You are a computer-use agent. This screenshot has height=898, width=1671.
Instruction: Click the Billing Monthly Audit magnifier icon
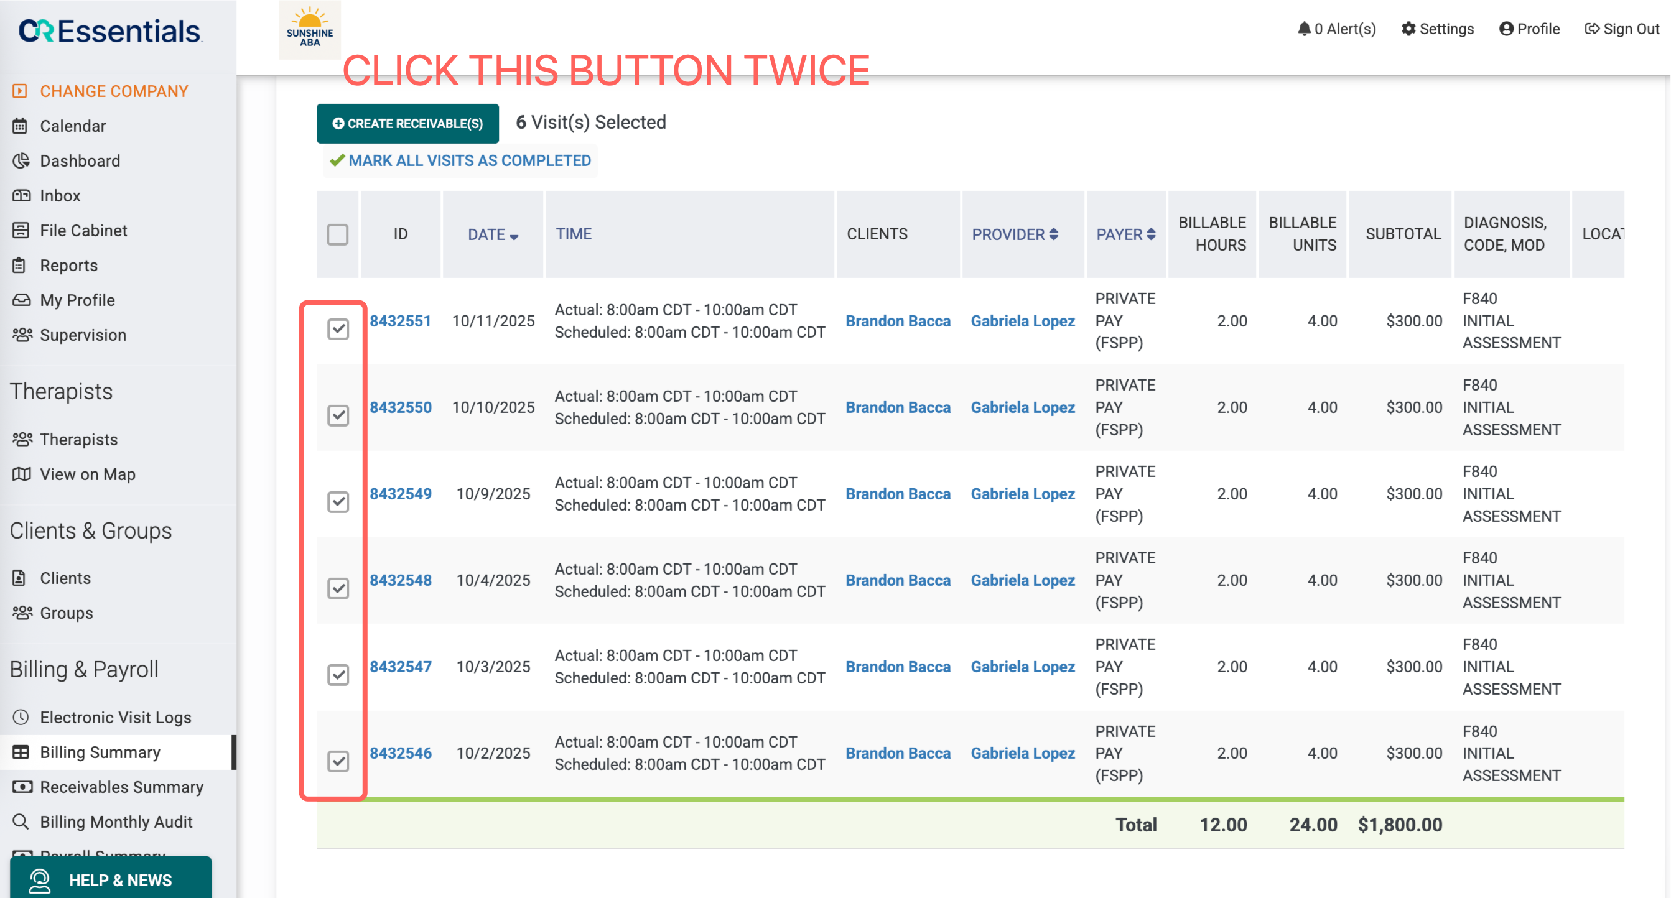[x=21, y=821]
